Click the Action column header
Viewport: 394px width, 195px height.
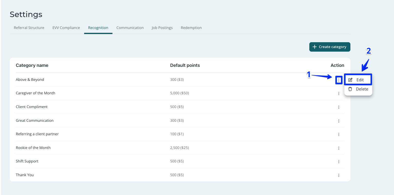tap(337, 65)
